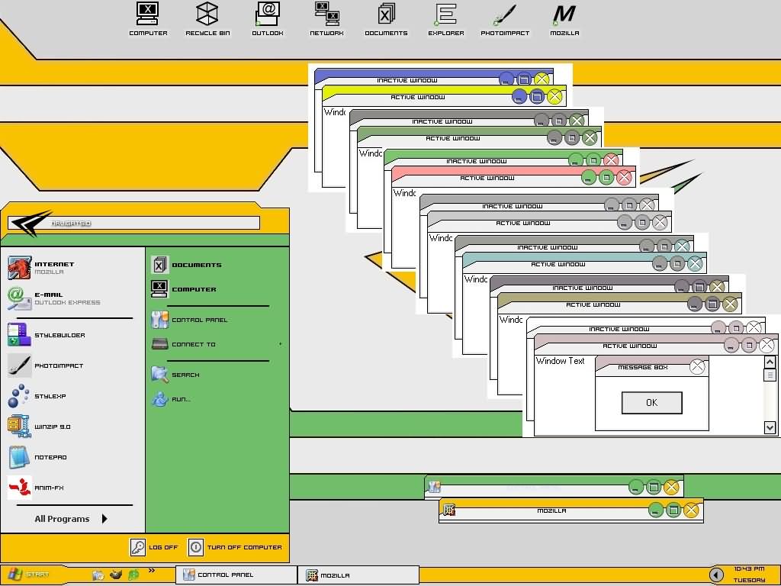Open Notepad from the Start menu
The width and height of the screenshot is (781, 586).
[37, 457]
